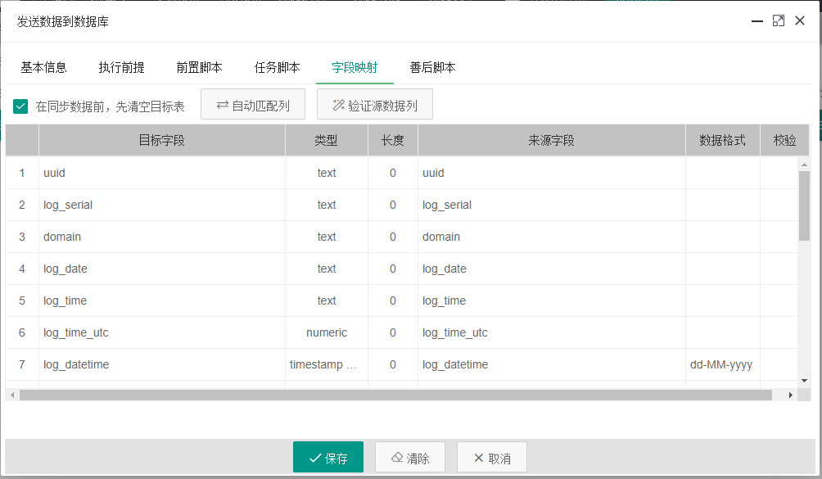Click the 校验 column header
Viewport: 822px width, 479px height.
pos(785,141)
